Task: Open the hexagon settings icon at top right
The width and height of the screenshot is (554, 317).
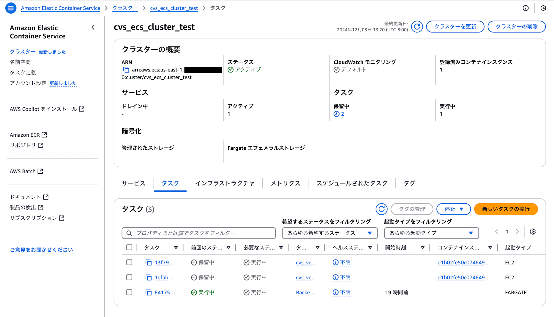Action: tap(543, 8)
